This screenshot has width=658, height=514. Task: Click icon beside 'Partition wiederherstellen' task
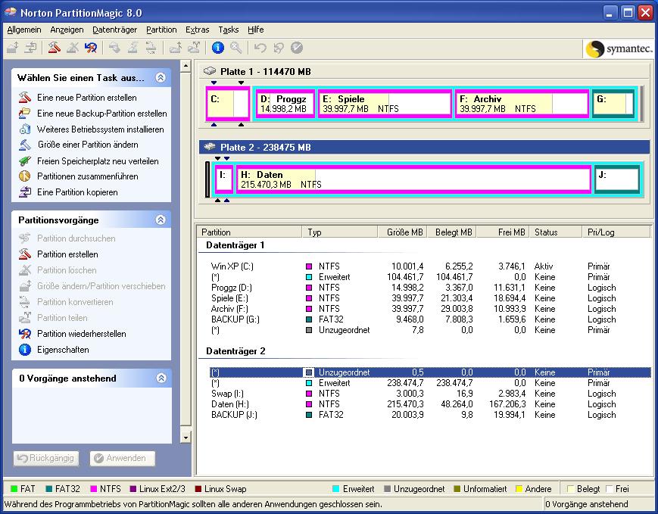tap(25, 334)
